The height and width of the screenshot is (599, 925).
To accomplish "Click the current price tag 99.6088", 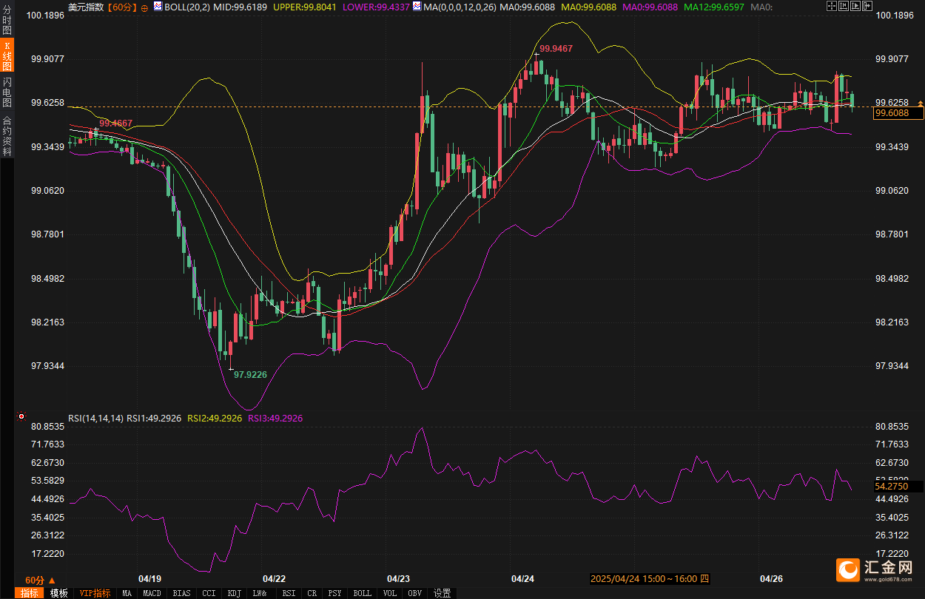I will click(x=898, y=113).
